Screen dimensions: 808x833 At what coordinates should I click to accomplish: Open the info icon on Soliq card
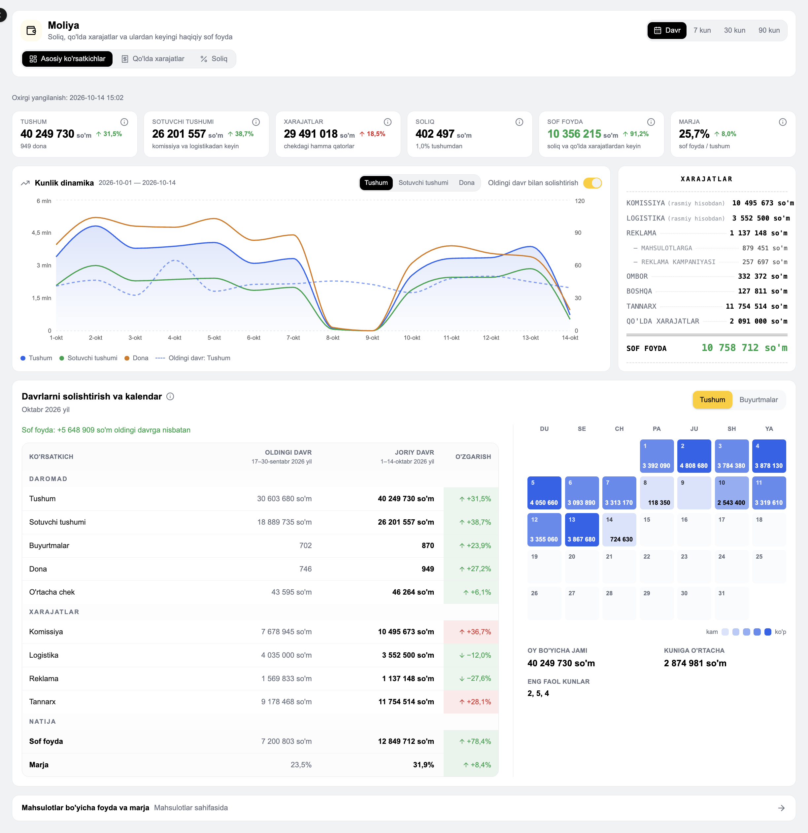tap(519, 122)
